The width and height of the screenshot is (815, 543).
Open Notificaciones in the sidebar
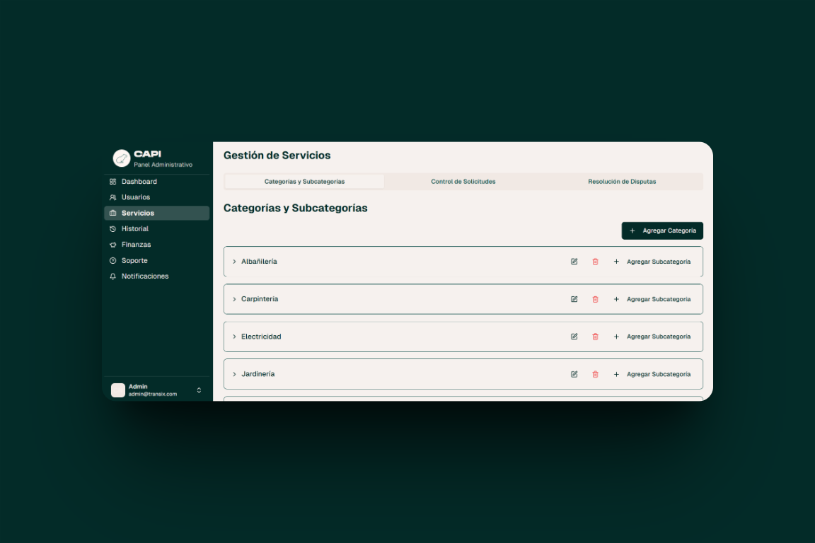pos(156,276)
